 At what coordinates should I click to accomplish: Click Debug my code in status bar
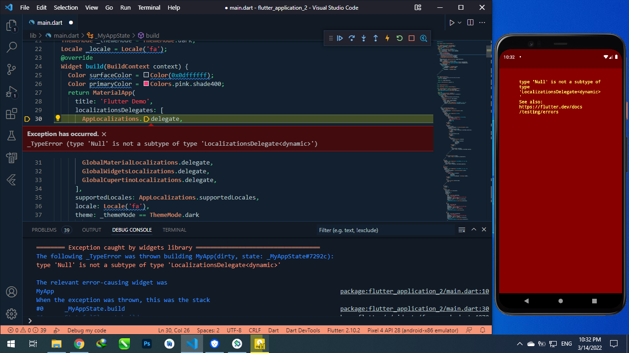[x=87, y=330]
